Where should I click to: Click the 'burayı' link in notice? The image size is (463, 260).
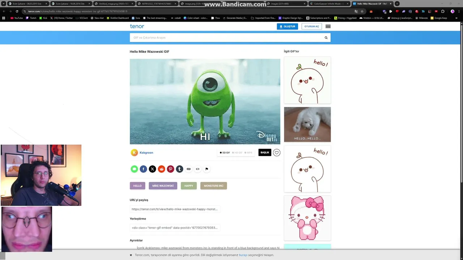243,255
